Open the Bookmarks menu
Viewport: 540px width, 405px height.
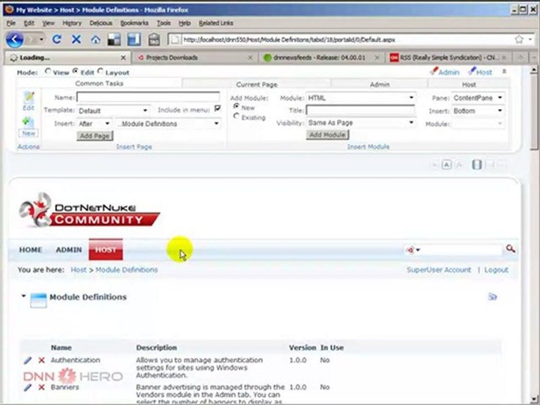(134, 23)
